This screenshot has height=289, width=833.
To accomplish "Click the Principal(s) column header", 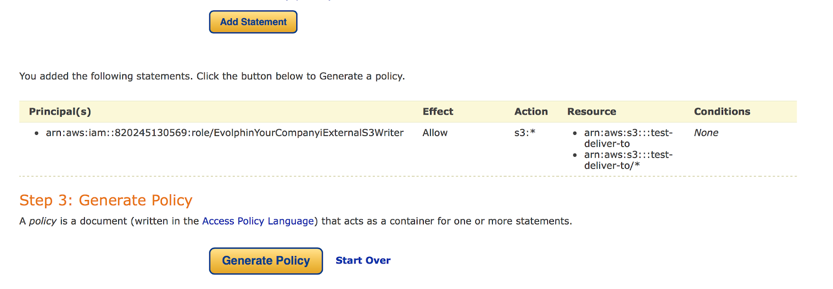I will [x=60, y=111].
